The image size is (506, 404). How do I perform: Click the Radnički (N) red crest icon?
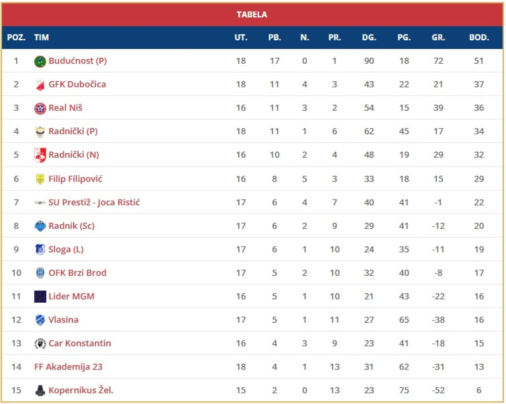[x=40, y=155]
